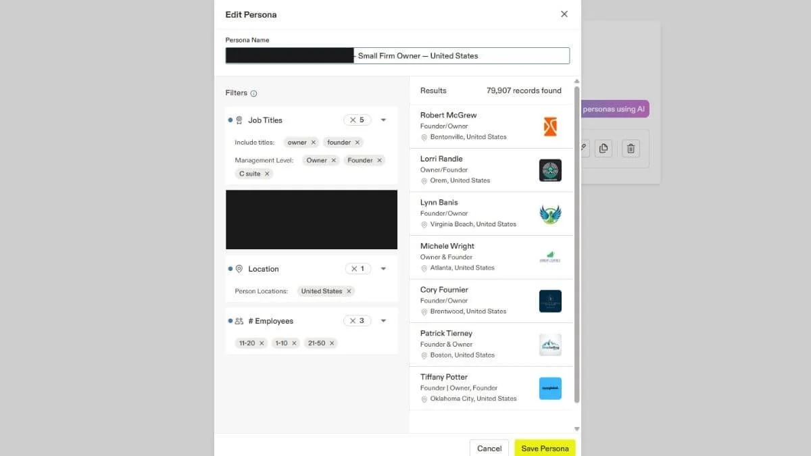Remove the lowercase 'founder' include title tag
This screenshot has width=811, height=456.
358,143
